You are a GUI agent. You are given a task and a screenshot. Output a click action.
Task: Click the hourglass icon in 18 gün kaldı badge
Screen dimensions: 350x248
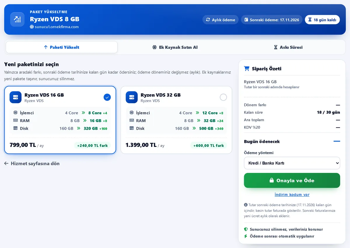click(x=310, y=20)
